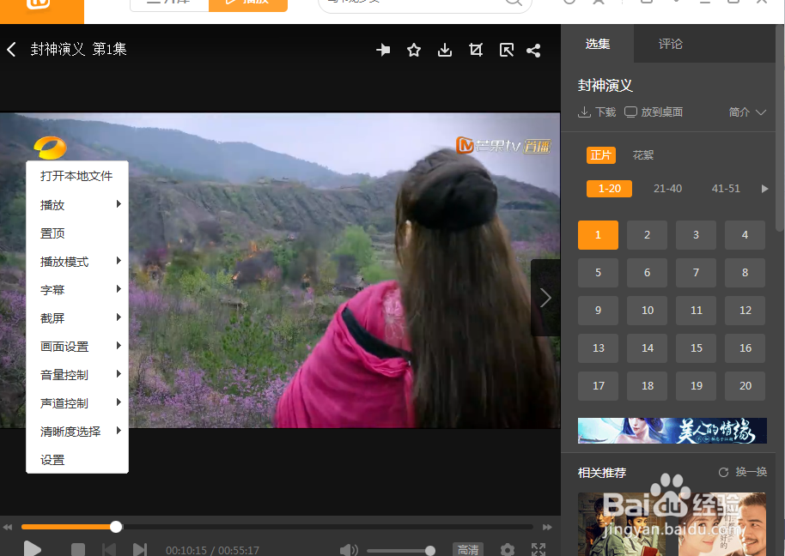Select episode range 21-40

pyautogui.click(x=668, y=189)
